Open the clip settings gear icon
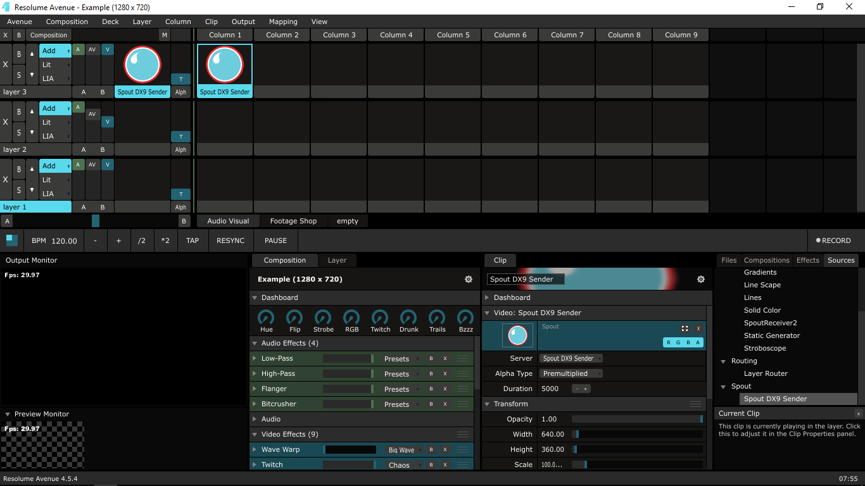The image size is (865, 486). pyautogui.click(x=701, y=279)
